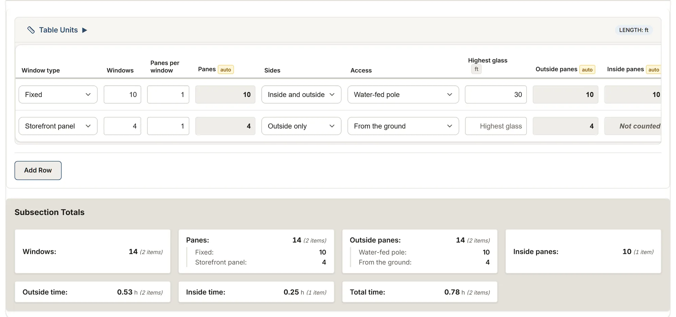Click the Highest glass field containing 30
676x317 pixels.
[496, 95]
